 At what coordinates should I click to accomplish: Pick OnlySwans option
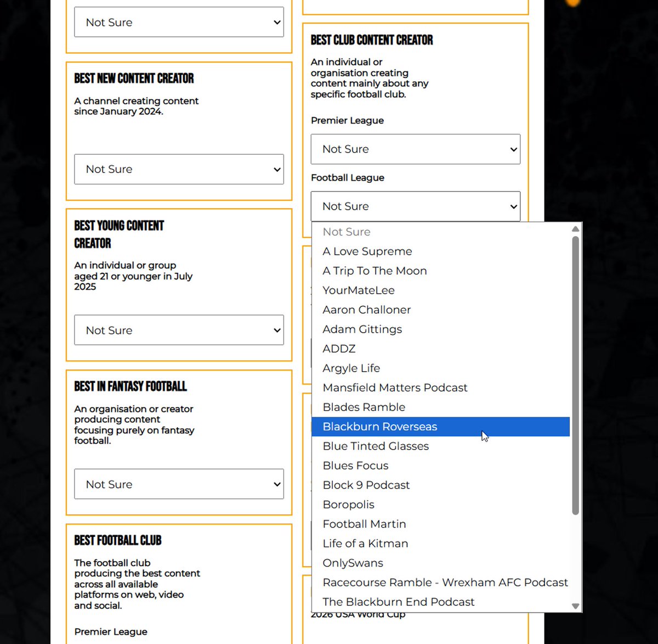click(441, 563)
